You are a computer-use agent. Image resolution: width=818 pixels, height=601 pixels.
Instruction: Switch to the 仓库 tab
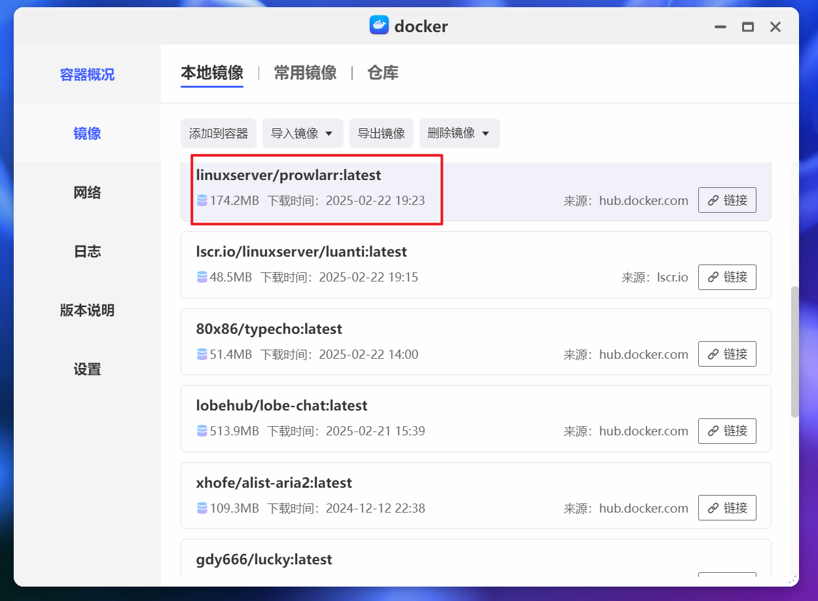click(383, 73)
